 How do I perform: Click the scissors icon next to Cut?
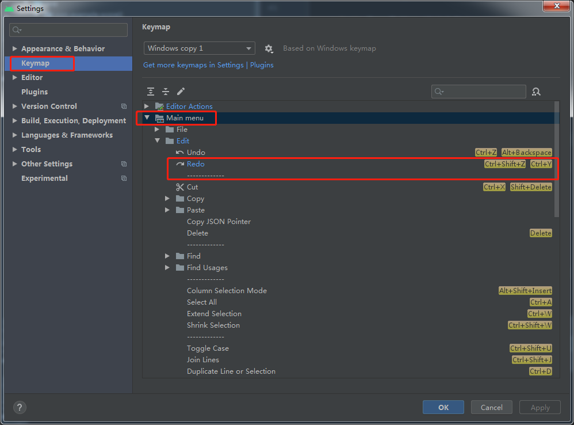(180, 187)
